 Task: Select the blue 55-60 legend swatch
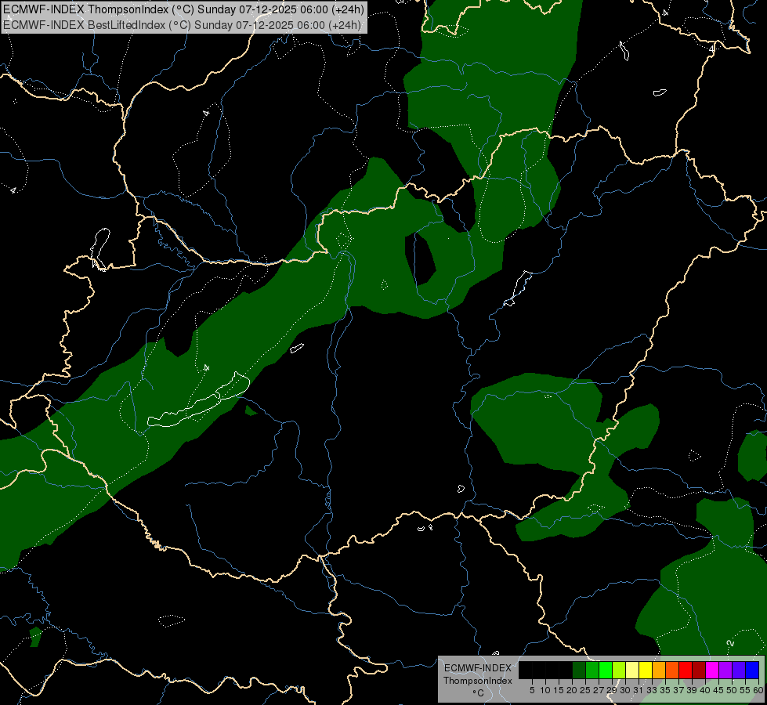coord(752,670)
